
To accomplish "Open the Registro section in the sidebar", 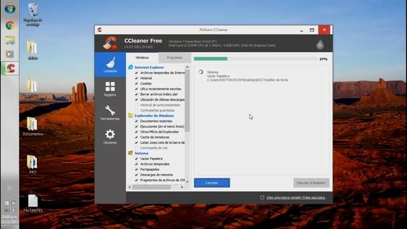I will coord(110,89).
